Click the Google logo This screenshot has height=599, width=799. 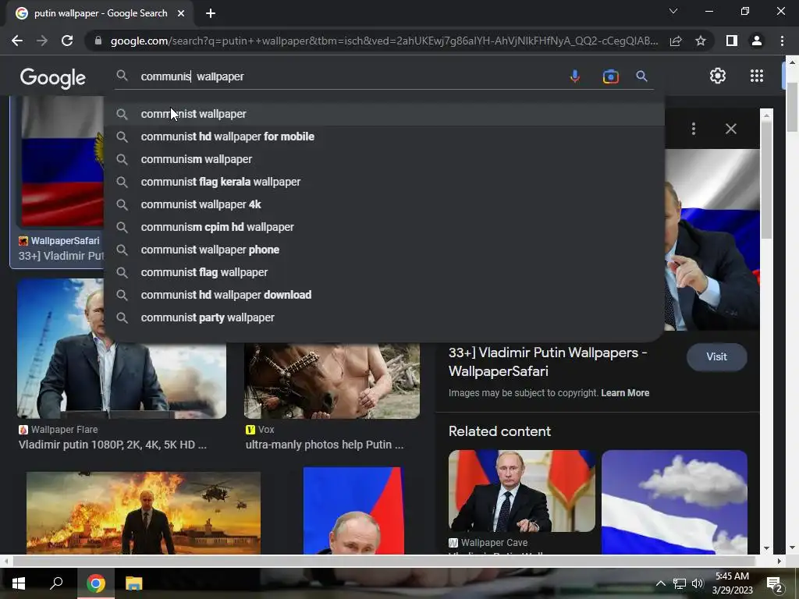(52, 78)
